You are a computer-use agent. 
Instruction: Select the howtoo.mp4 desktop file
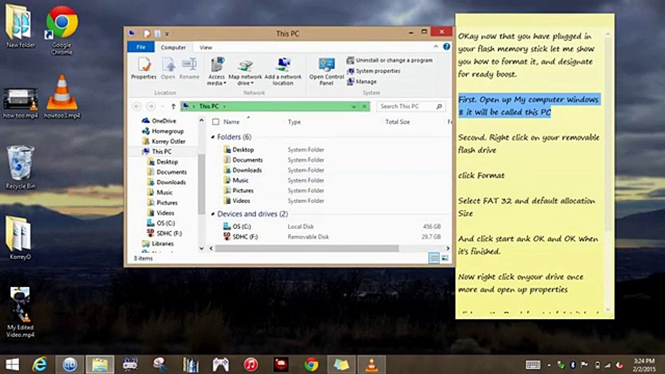(20, 103)
